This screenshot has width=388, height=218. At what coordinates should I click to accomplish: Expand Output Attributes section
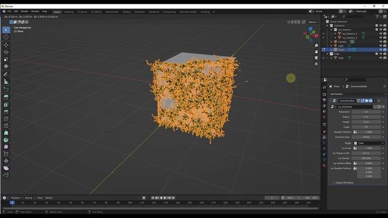344,183
